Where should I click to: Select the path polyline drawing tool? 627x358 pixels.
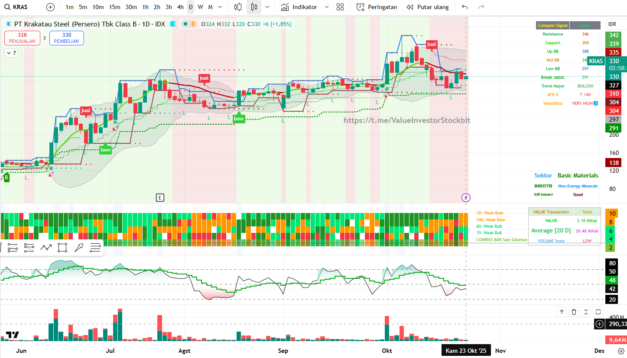tap(46, 248)
